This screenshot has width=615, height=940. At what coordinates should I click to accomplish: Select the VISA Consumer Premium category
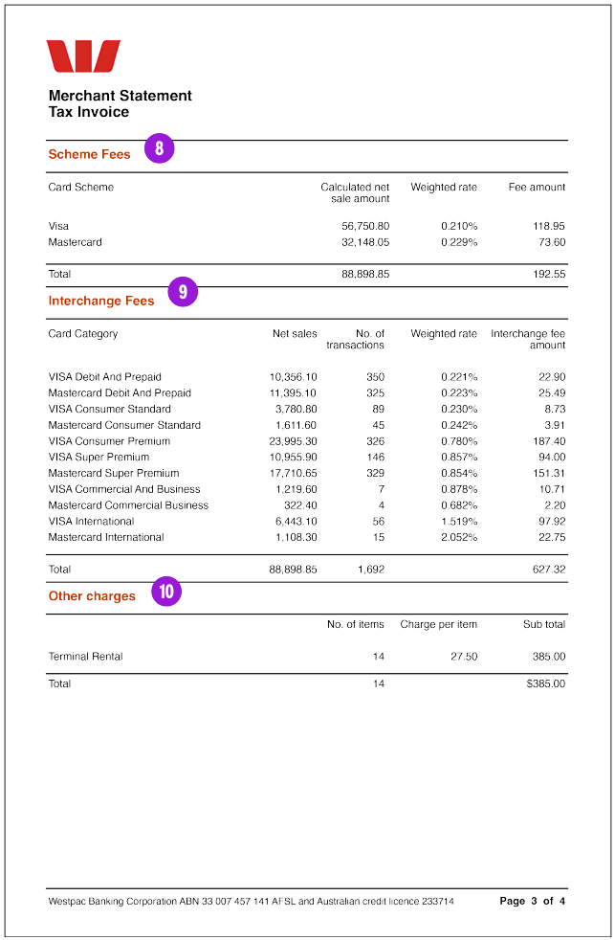click(x=109, y=441)
